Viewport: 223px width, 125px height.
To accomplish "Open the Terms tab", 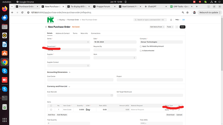I will pyautogui.click(x=75, y=34).
